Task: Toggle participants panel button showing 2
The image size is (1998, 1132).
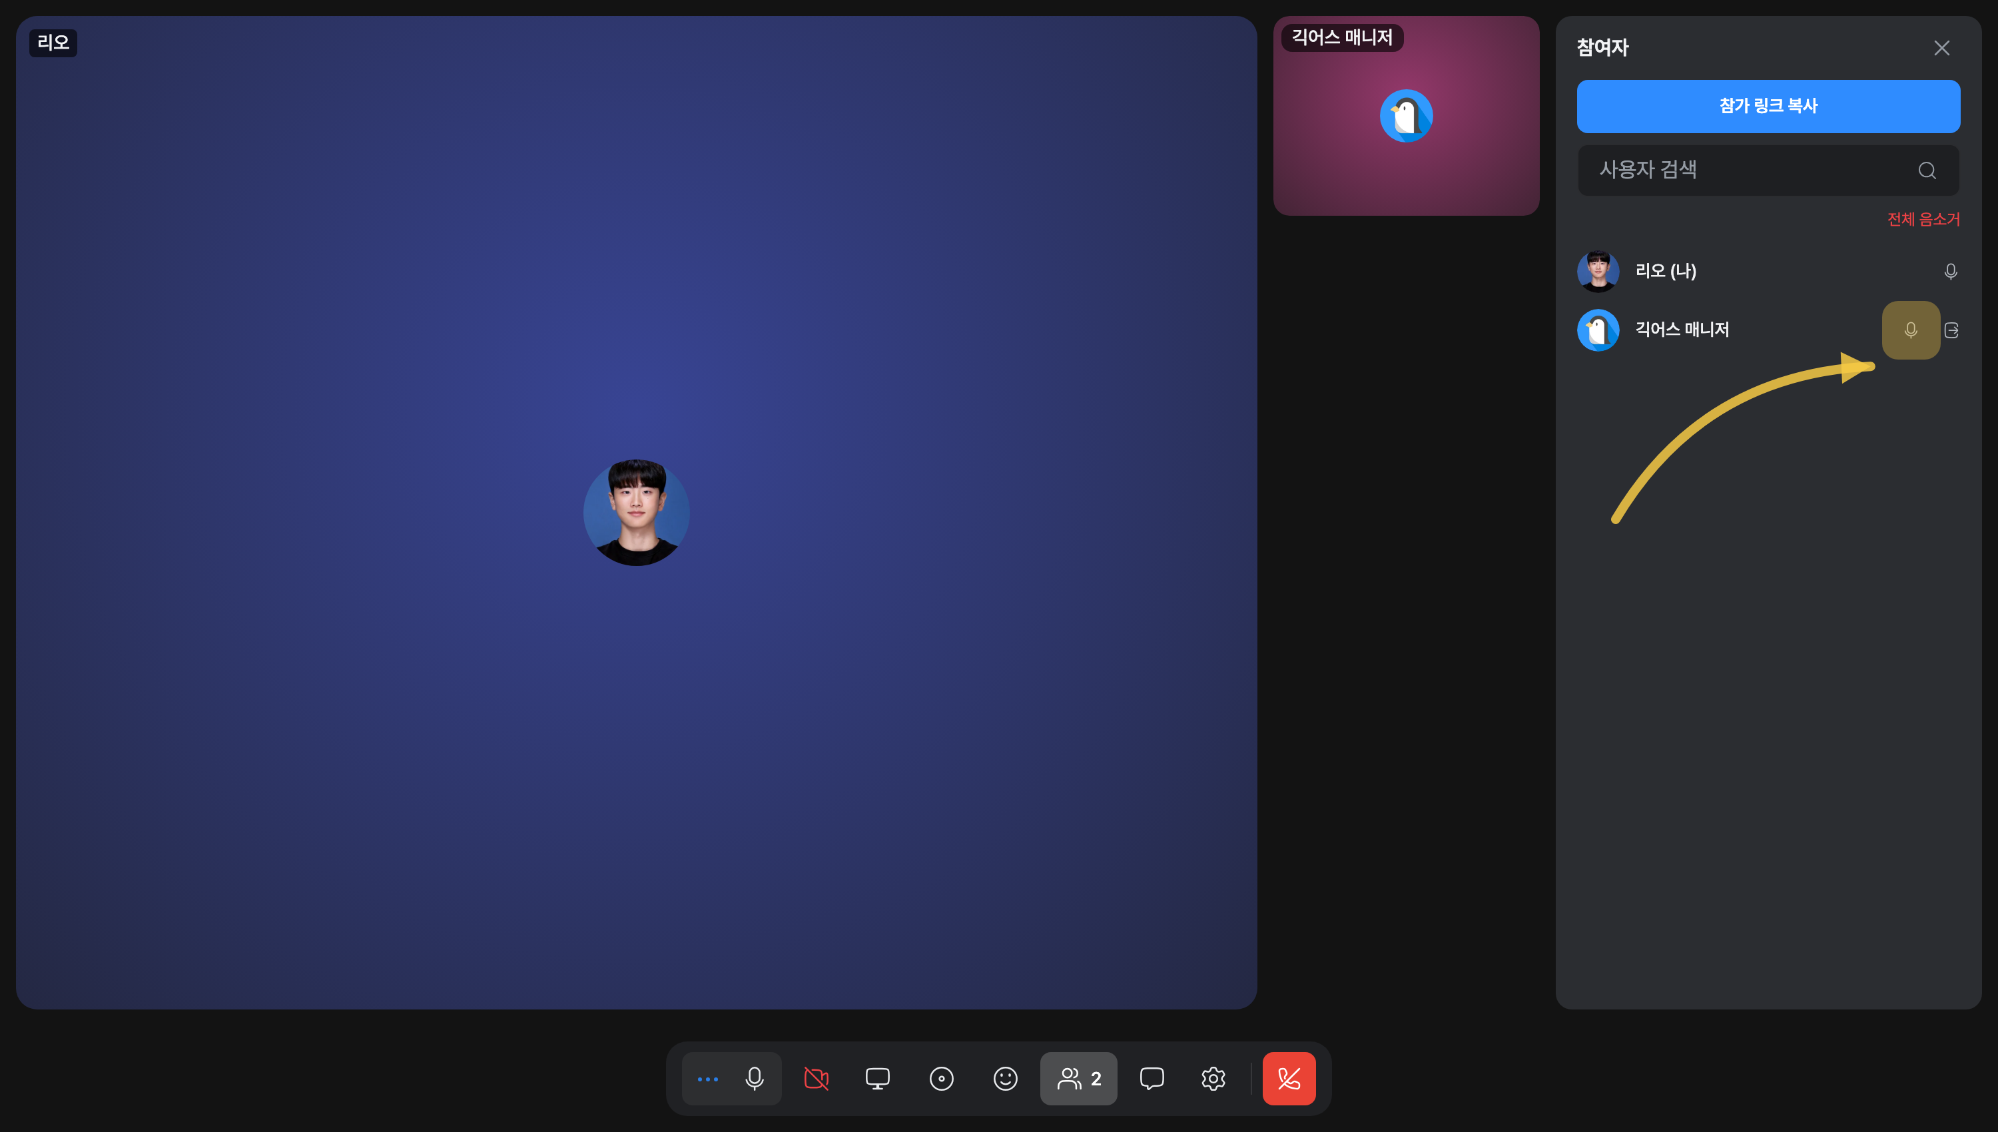Action: point(1079,1078)
